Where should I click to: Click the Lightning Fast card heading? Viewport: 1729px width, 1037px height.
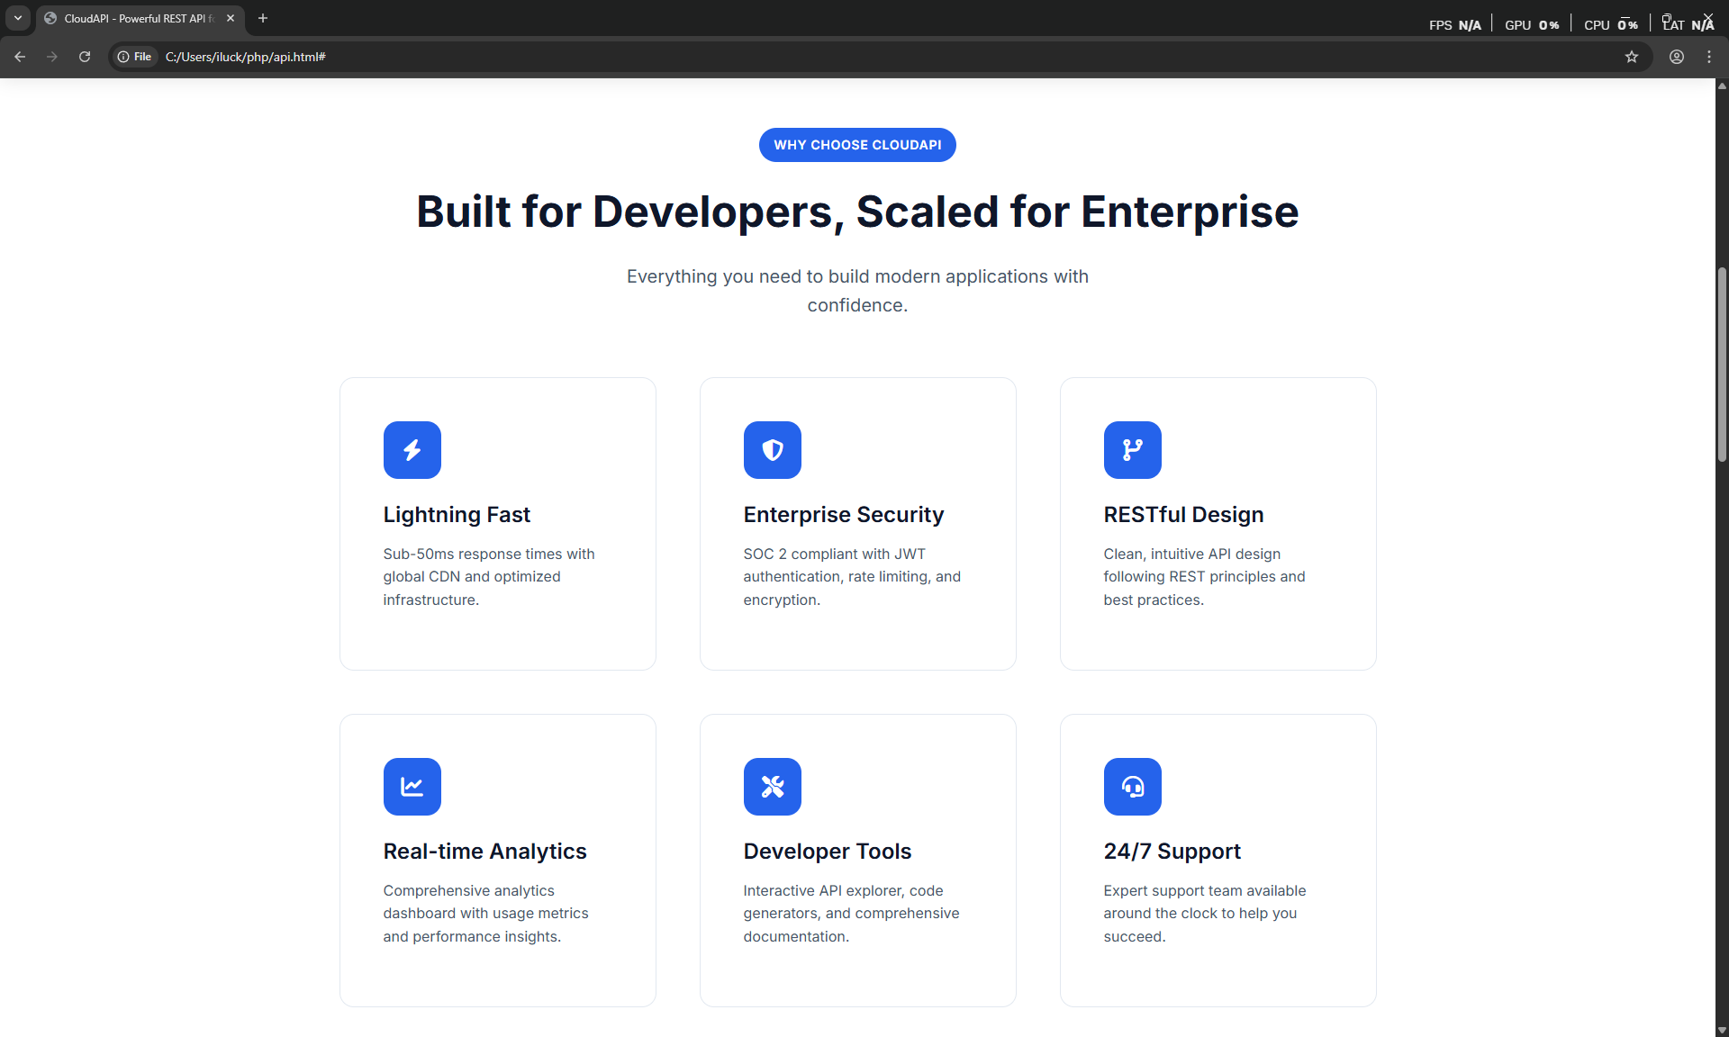point(457,515)
